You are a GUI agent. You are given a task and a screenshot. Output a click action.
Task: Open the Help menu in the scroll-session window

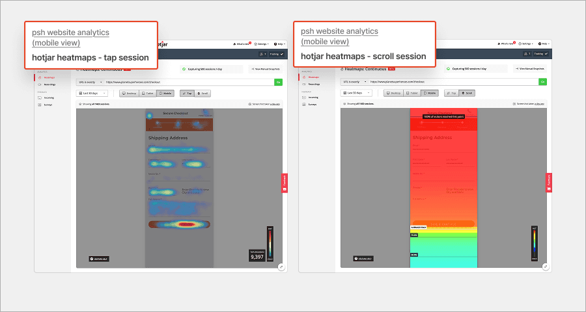pyautogui.click(x=544, y=44)
